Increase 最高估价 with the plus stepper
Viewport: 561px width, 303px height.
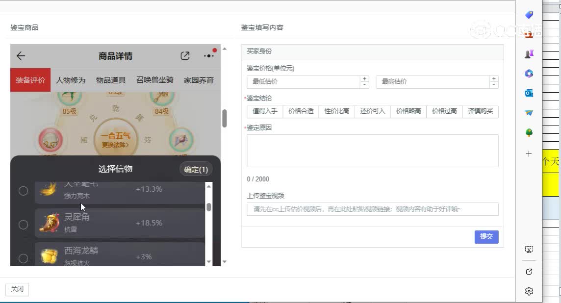494,79
